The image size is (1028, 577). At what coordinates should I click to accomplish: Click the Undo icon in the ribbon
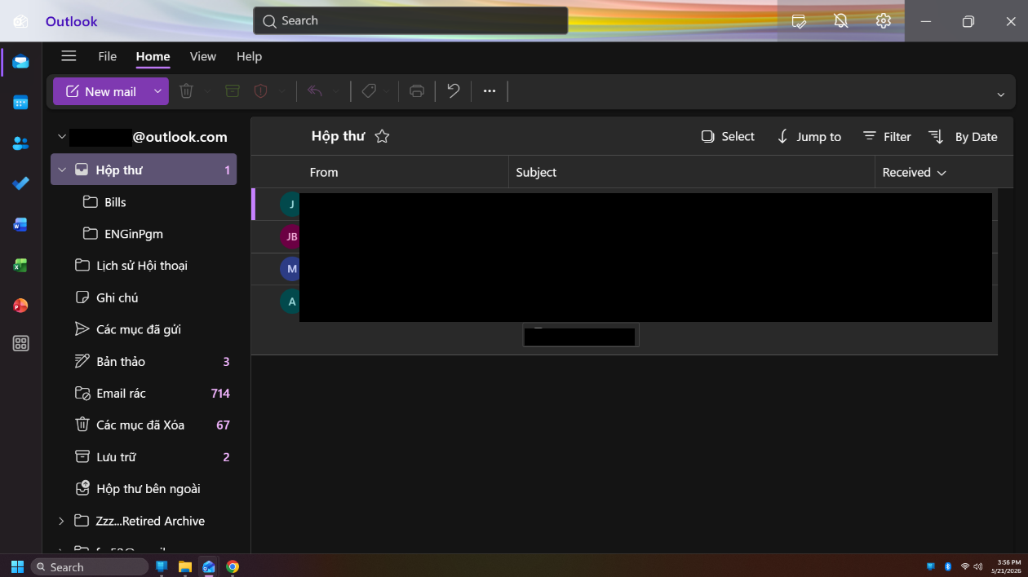point(454,91)
